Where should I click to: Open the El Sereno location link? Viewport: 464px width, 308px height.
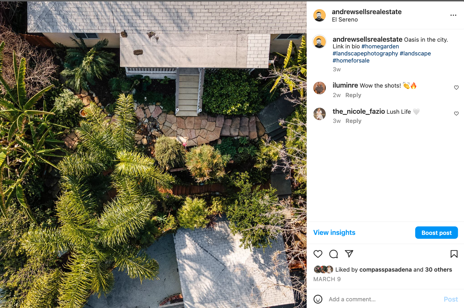click(x=345, y=20)
